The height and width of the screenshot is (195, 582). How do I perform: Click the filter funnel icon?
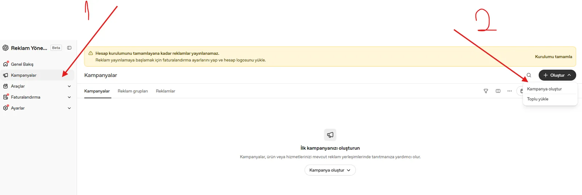[486, 91]
